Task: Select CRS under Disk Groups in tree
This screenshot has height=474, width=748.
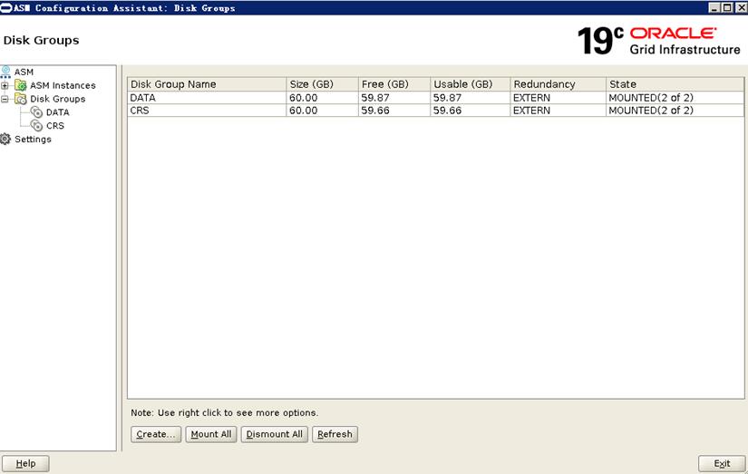Action: (x=55, y=125)
